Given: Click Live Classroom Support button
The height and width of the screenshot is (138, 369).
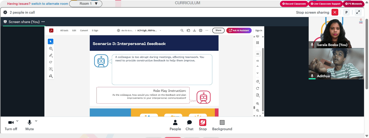Looking at the screenshot, I should coord(325,4).
